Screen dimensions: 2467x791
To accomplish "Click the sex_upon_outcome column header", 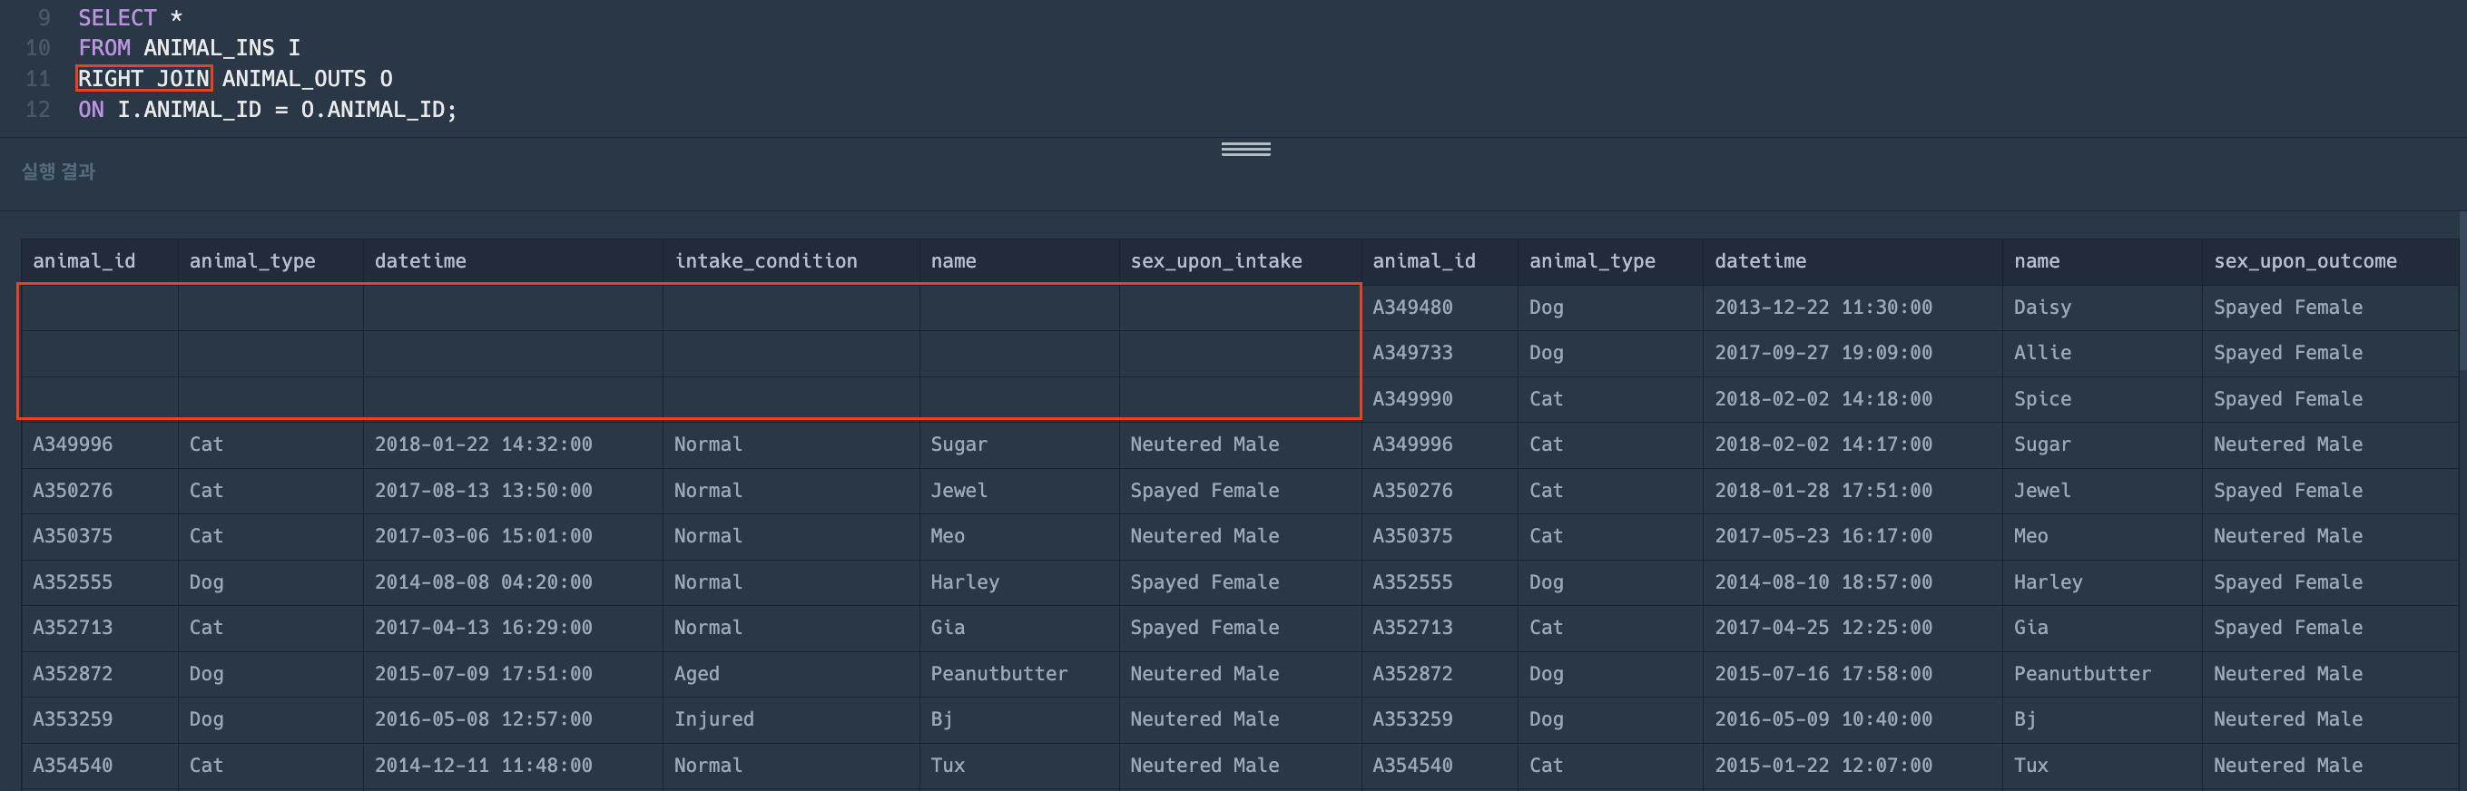I will (x=2305, y=260).
